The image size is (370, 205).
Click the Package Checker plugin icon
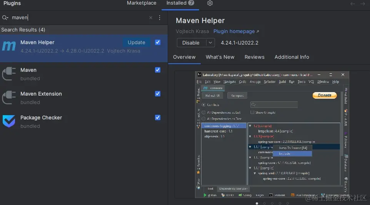coord(9,121)
